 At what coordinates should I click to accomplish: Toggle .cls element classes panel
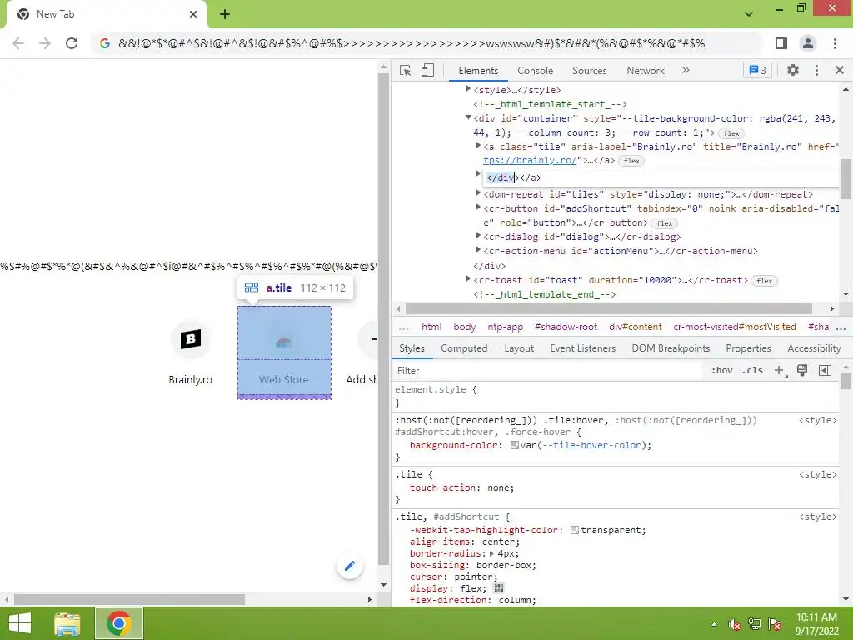point(752,371)
